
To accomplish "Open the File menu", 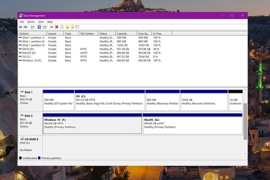I will tap(22, 22).
